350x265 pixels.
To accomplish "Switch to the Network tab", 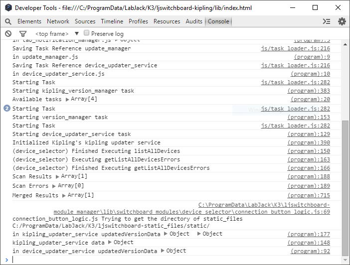I will [58, 21].
